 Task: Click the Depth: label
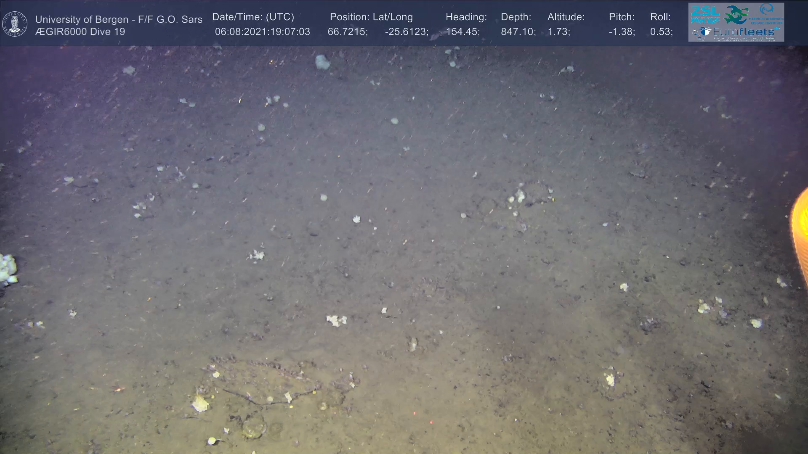[x=516, y=17]
